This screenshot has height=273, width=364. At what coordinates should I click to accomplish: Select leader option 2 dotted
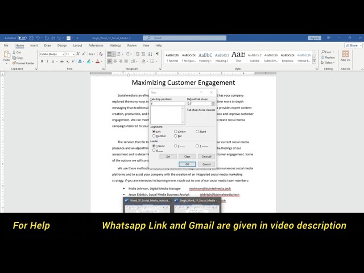pos(176,146)
